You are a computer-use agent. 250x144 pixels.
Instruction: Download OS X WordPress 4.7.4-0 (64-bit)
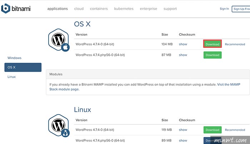coord(212,44)
